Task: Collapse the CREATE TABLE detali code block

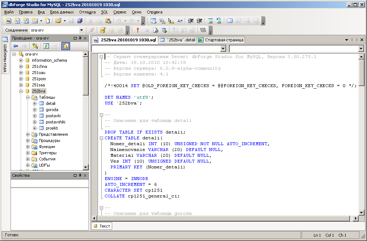Action: pyautogui.click(x=101, y=138)
